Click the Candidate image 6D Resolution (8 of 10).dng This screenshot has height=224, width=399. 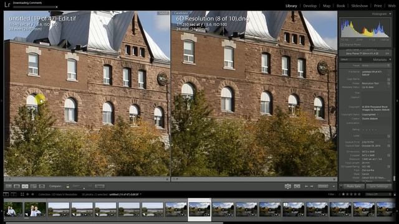pos(254,93)
